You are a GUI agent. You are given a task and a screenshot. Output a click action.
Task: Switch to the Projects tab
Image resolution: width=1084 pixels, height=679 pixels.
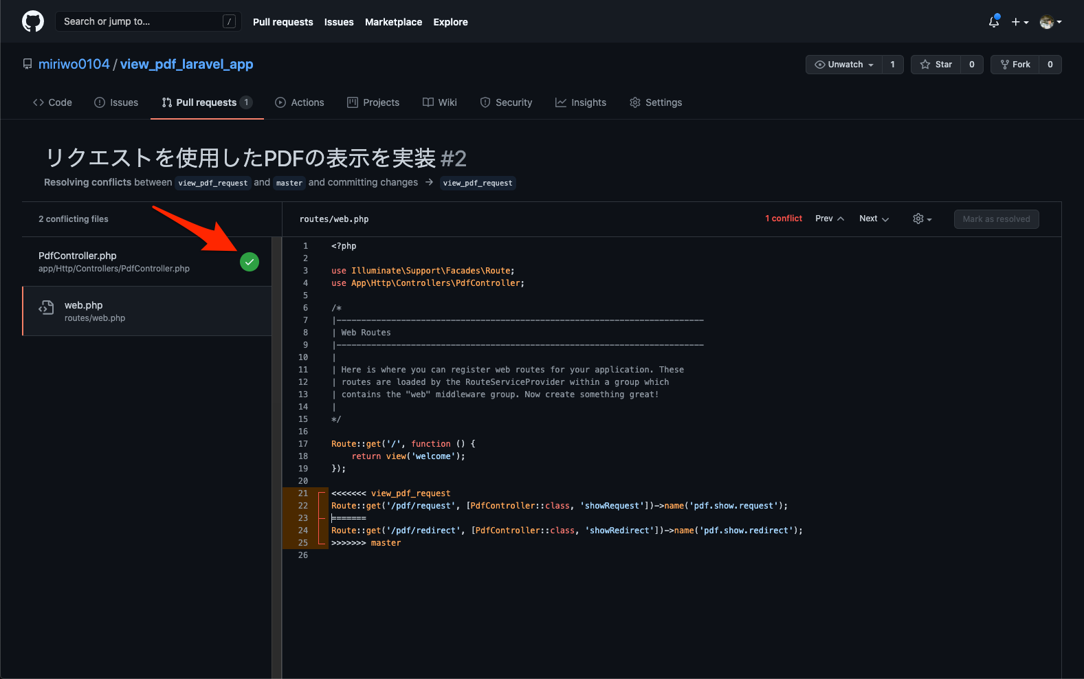[x=373, y=102]
